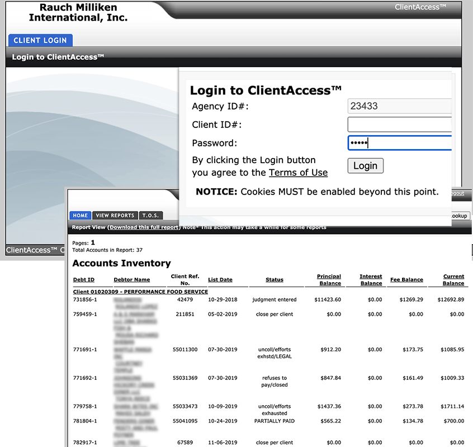Open the Terms of Use link
473x447 pixels.
[298, 173]
